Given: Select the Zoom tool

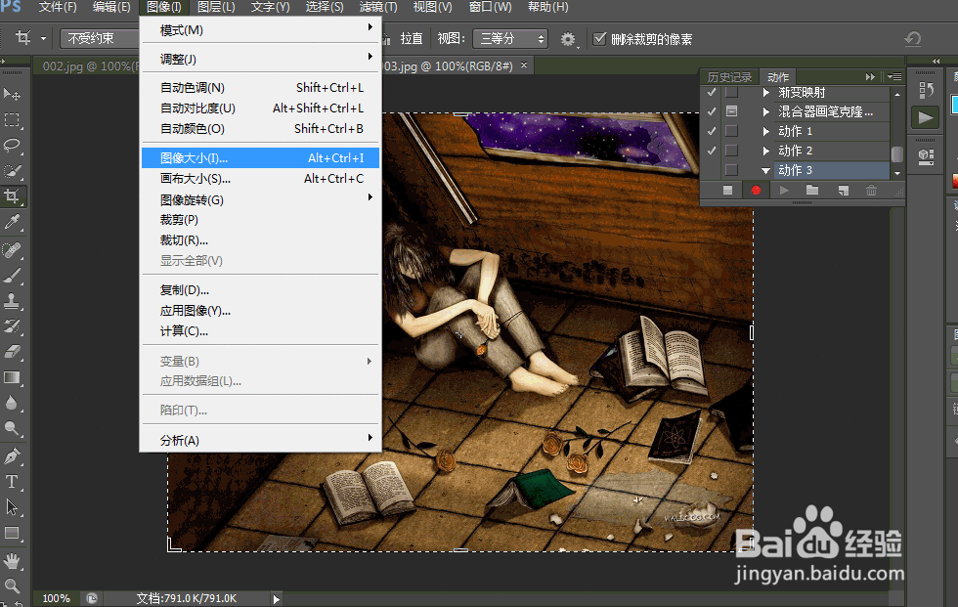Looking at the screenshot, I should pos(12,586).
